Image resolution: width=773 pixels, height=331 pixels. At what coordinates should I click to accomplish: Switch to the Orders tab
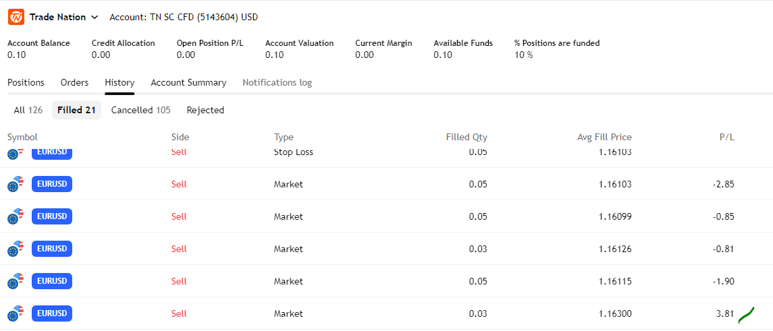pos(74,82)
